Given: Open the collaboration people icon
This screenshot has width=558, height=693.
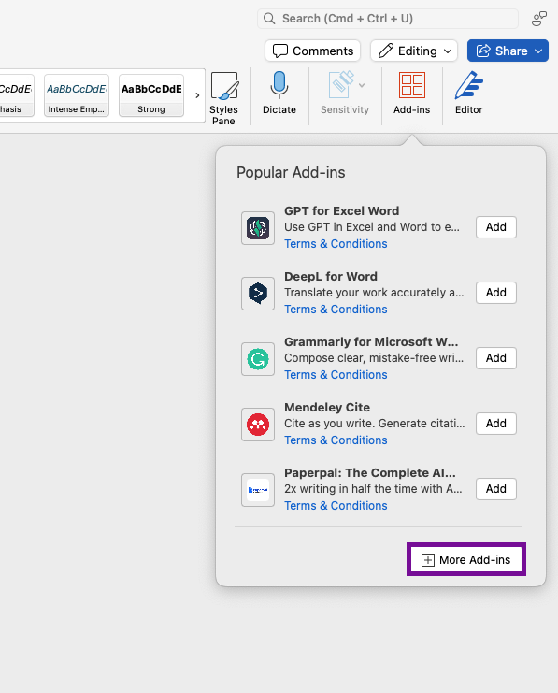Looking at the screenshot, I should [x=539, y=19].
